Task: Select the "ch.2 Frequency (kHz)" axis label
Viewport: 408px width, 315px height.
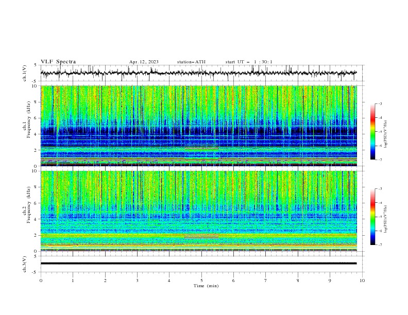Action: 27,205
